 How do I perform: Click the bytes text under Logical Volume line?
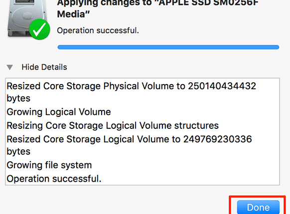18,151
